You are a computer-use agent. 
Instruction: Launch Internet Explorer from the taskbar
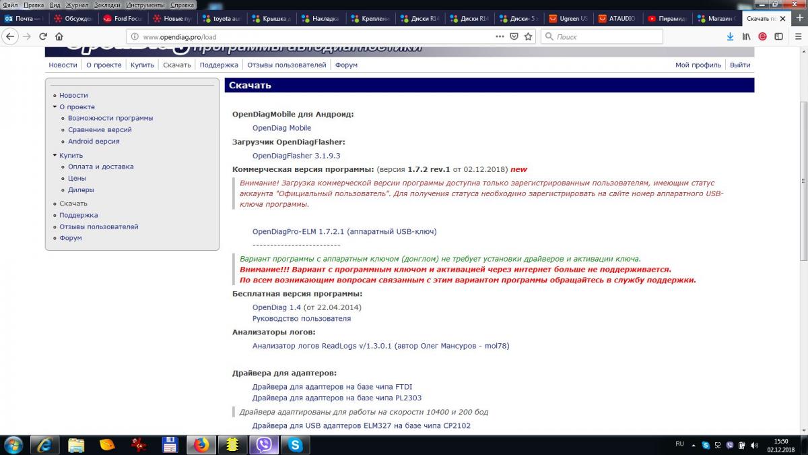click(x=45, y=445)
